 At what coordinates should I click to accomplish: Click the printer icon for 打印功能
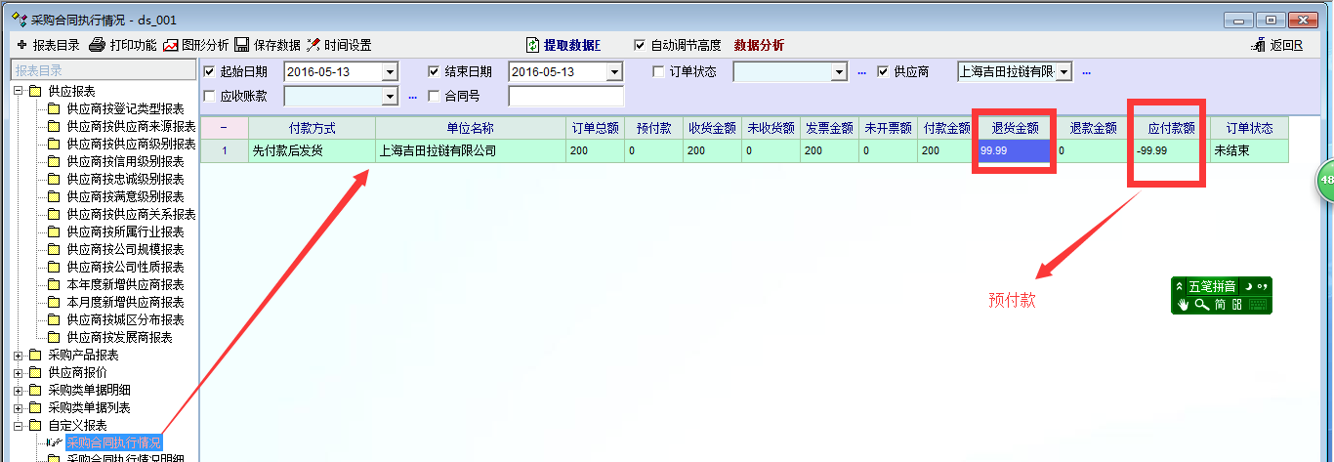pyautogui.click(x=97, y=45)
